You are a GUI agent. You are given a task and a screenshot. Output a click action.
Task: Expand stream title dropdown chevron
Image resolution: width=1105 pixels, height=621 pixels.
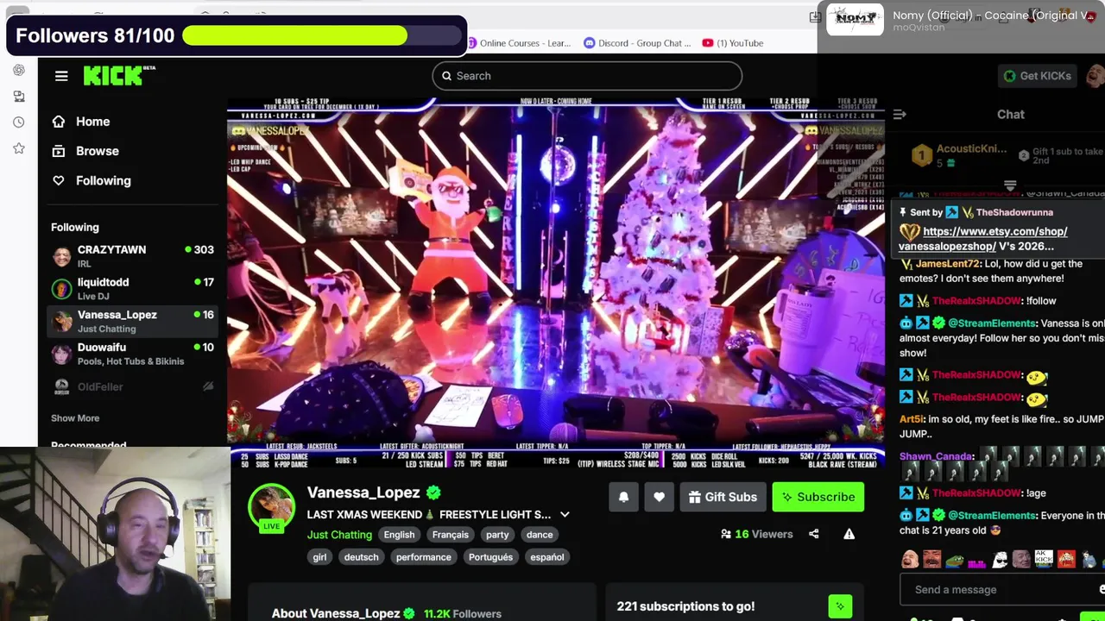click(565, 515)
